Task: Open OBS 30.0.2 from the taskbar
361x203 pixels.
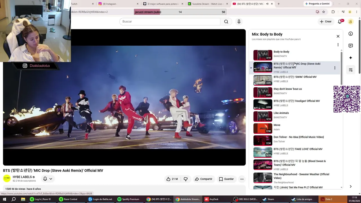Action: [x=246, y=199]
